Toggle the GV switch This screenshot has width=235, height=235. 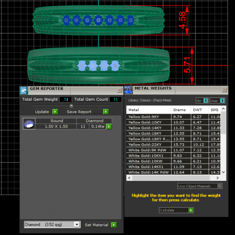click(x=206, y=101)
